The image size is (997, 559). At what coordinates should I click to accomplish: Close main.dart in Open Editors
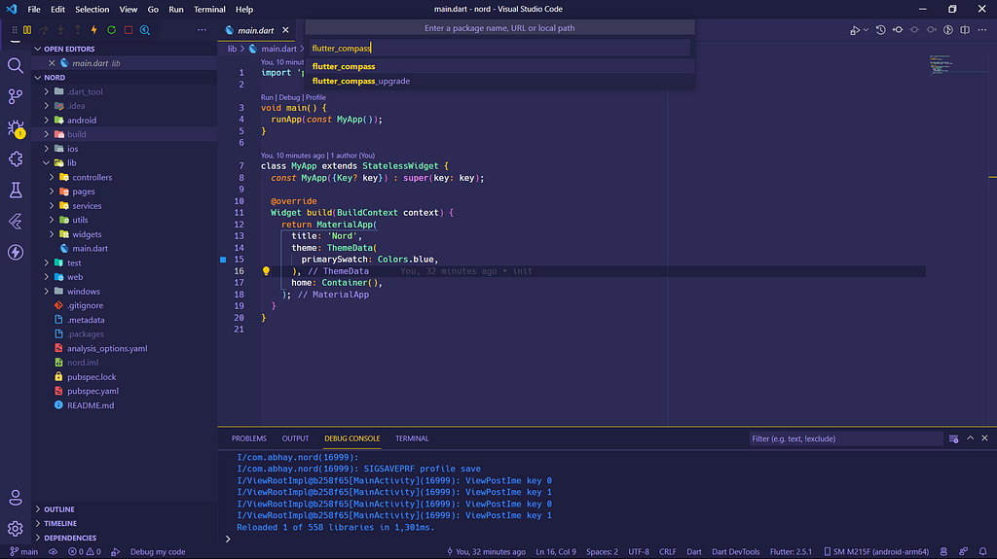(52, 63)
